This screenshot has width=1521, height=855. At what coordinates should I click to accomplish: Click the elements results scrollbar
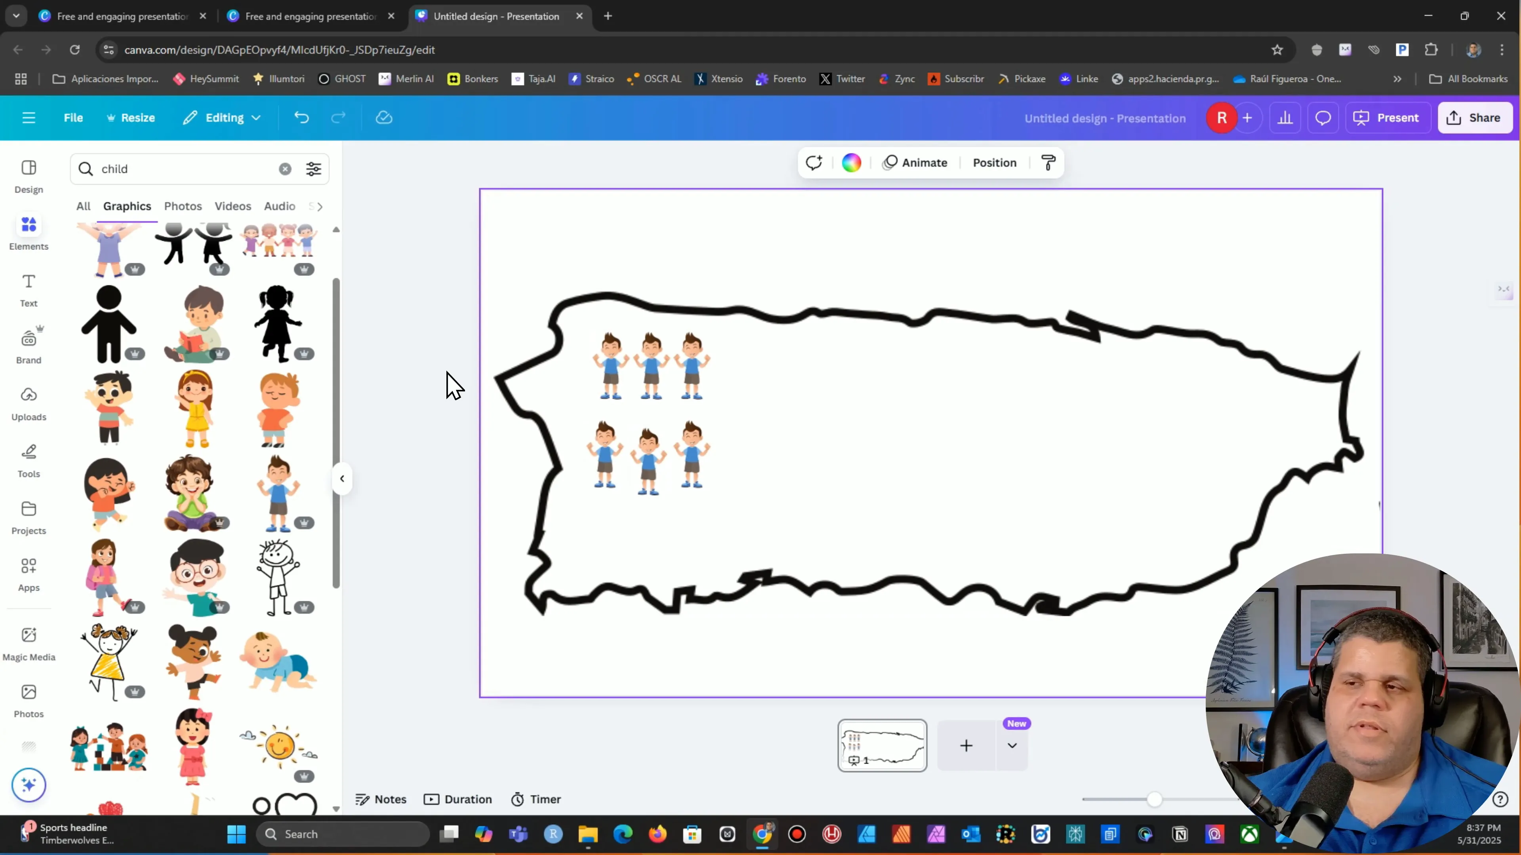[x=336, y=433]
